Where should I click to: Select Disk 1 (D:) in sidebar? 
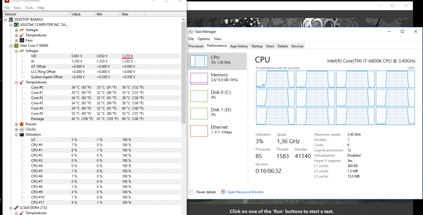click(217, 113)
